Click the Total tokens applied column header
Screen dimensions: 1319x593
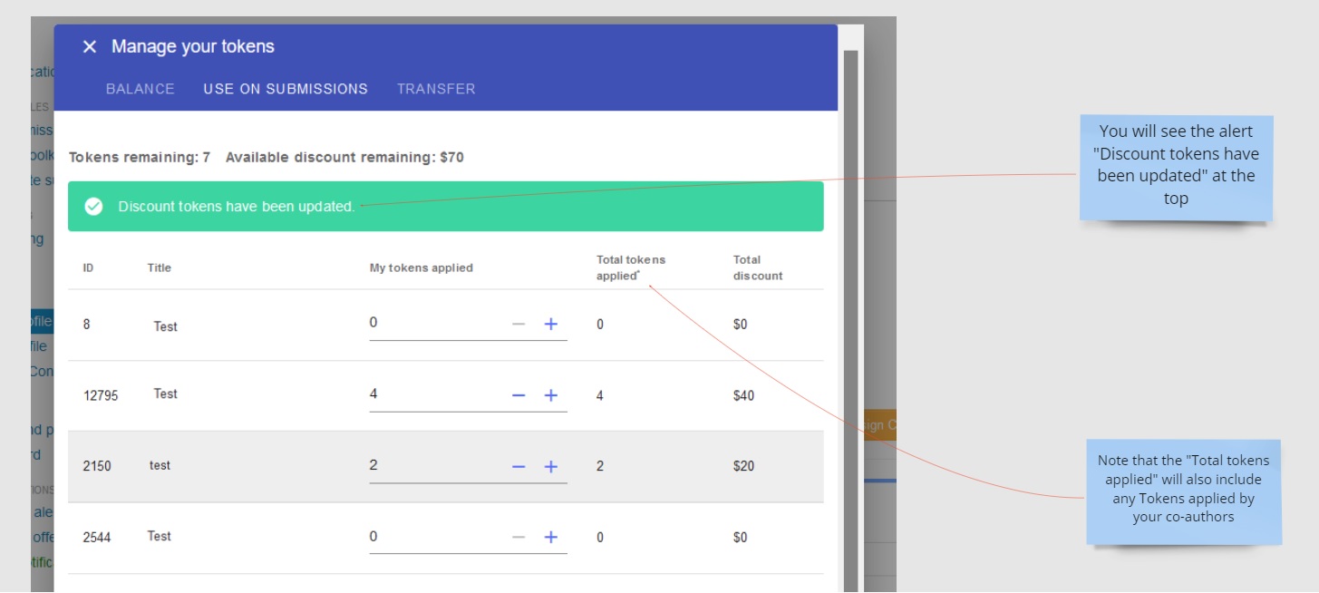(x=630, y=267)
